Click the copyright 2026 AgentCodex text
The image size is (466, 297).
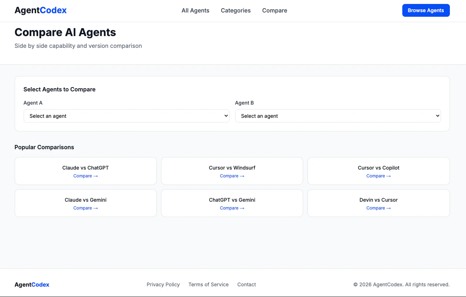coord(402,285)
